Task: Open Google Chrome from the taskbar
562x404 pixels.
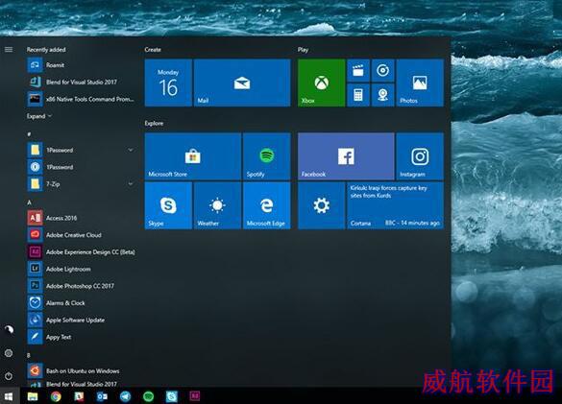Action: pos(56,396)
